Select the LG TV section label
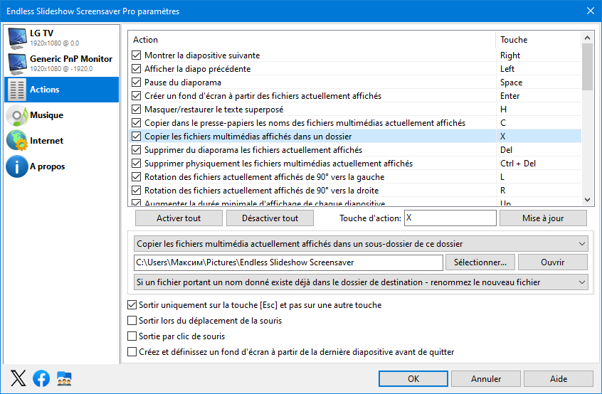Viewport: 602px width, 394px height. point(41,33)
